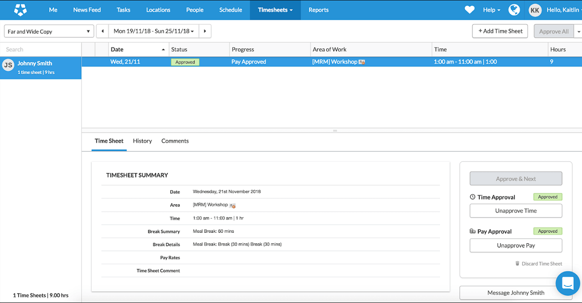Go to next week arrow
Screen dimensions: 582x303
(x=205, y=32)
